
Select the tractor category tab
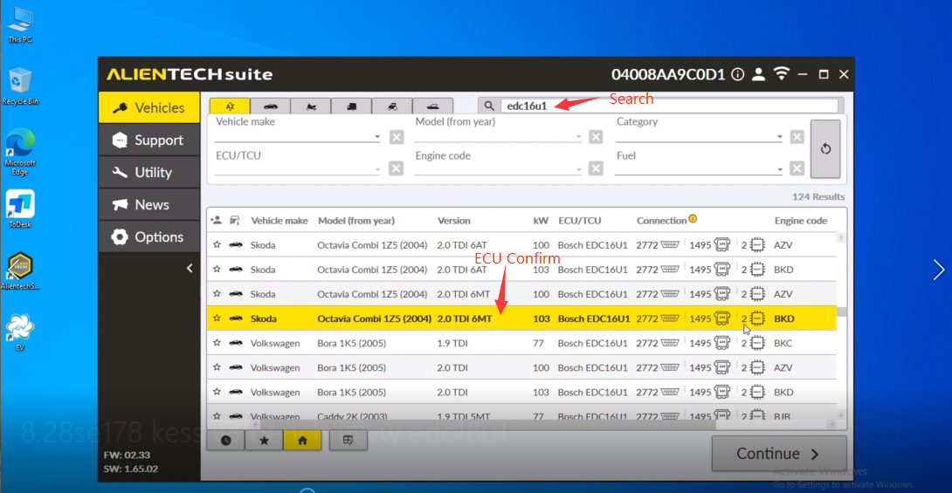click(392, 106)
